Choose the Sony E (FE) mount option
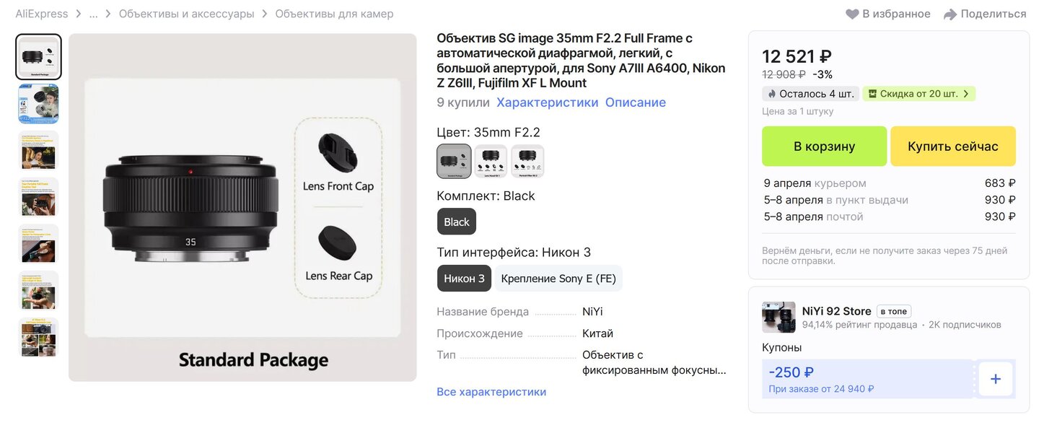The image size is (1044, 433). pyautogui.click(x=558, y=279)
